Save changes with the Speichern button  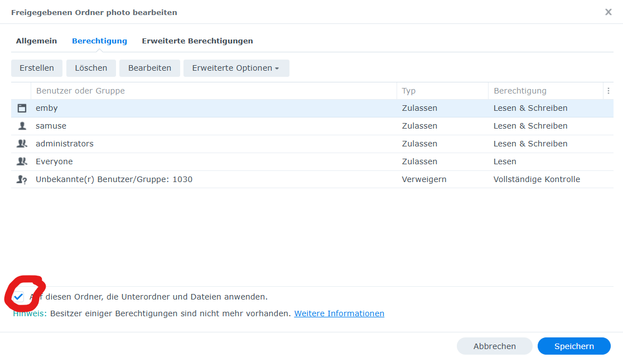click(x=574, y=346)
